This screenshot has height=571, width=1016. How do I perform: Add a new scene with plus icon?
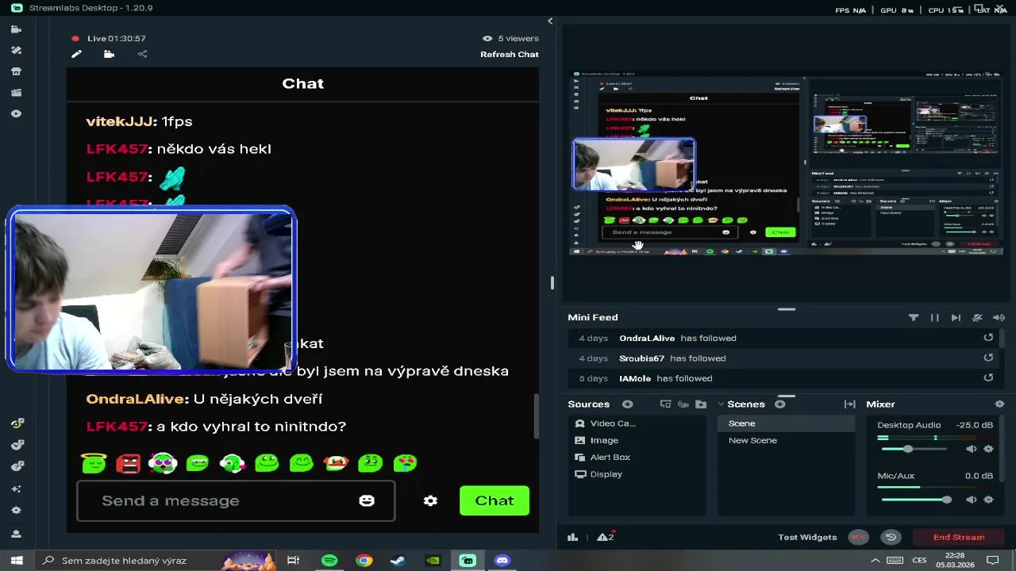click(x=779, y=404)
